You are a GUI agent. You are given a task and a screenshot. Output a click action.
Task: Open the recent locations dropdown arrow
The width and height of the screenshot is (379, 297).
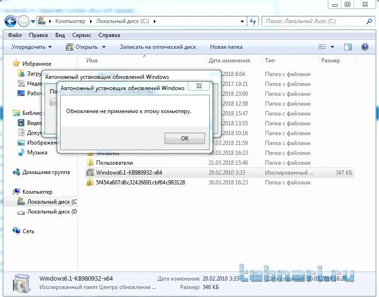(33, 22)
